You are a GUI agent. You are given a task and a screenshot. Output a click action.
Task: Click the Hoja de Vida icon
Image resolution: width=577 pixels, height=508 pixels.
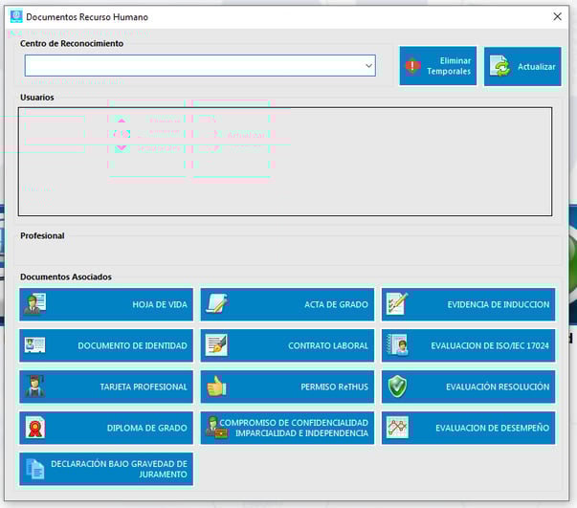pos(34,304)
